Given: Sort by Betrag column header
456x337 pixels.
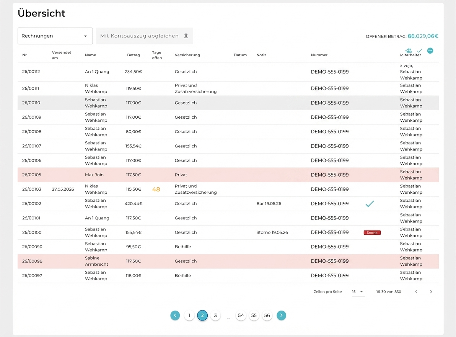Looking at the screenshot, I should [134, 55].
